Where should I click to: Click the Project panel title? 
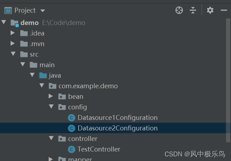tap(25, 11)
